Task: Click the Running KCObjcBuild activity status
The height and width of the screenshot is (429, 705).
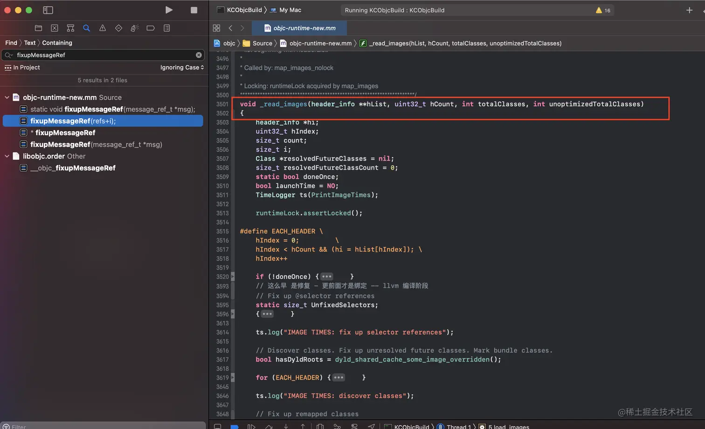Action: coord(394,10)
